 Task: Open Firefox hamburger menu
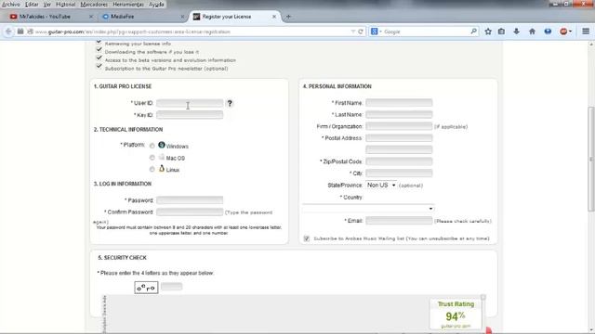586,32
